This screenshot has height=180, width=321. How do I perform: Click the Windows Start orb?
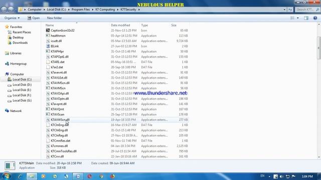(x=7, y=176)
